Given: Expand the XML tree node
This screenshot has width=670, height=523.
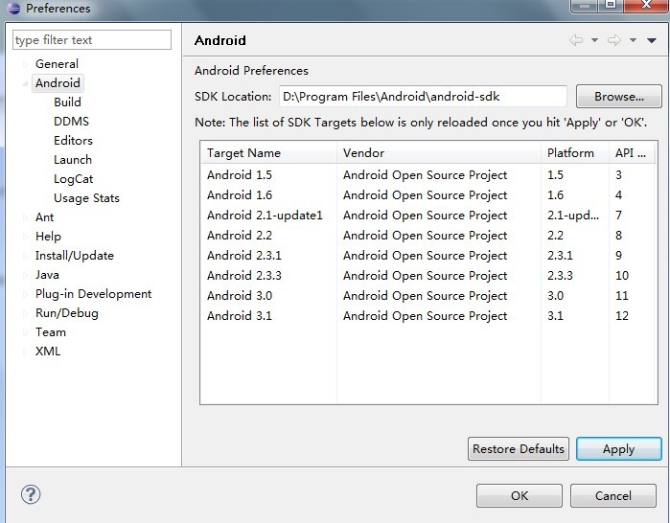Looking at the screenshot, I should click(x=25, y=352).
